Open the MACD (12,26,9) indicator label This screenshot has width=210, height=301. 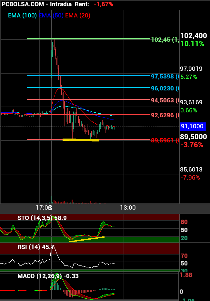[x=48, y=276]
